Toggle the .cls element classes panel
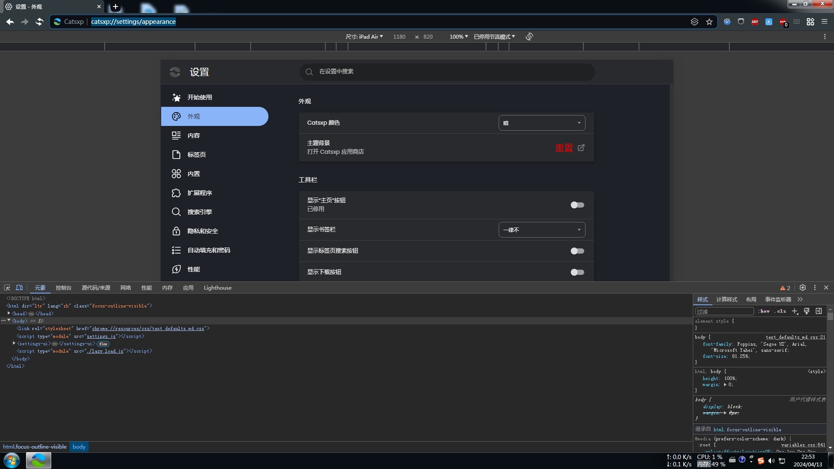Screen dimensions: 834x469 781,311
